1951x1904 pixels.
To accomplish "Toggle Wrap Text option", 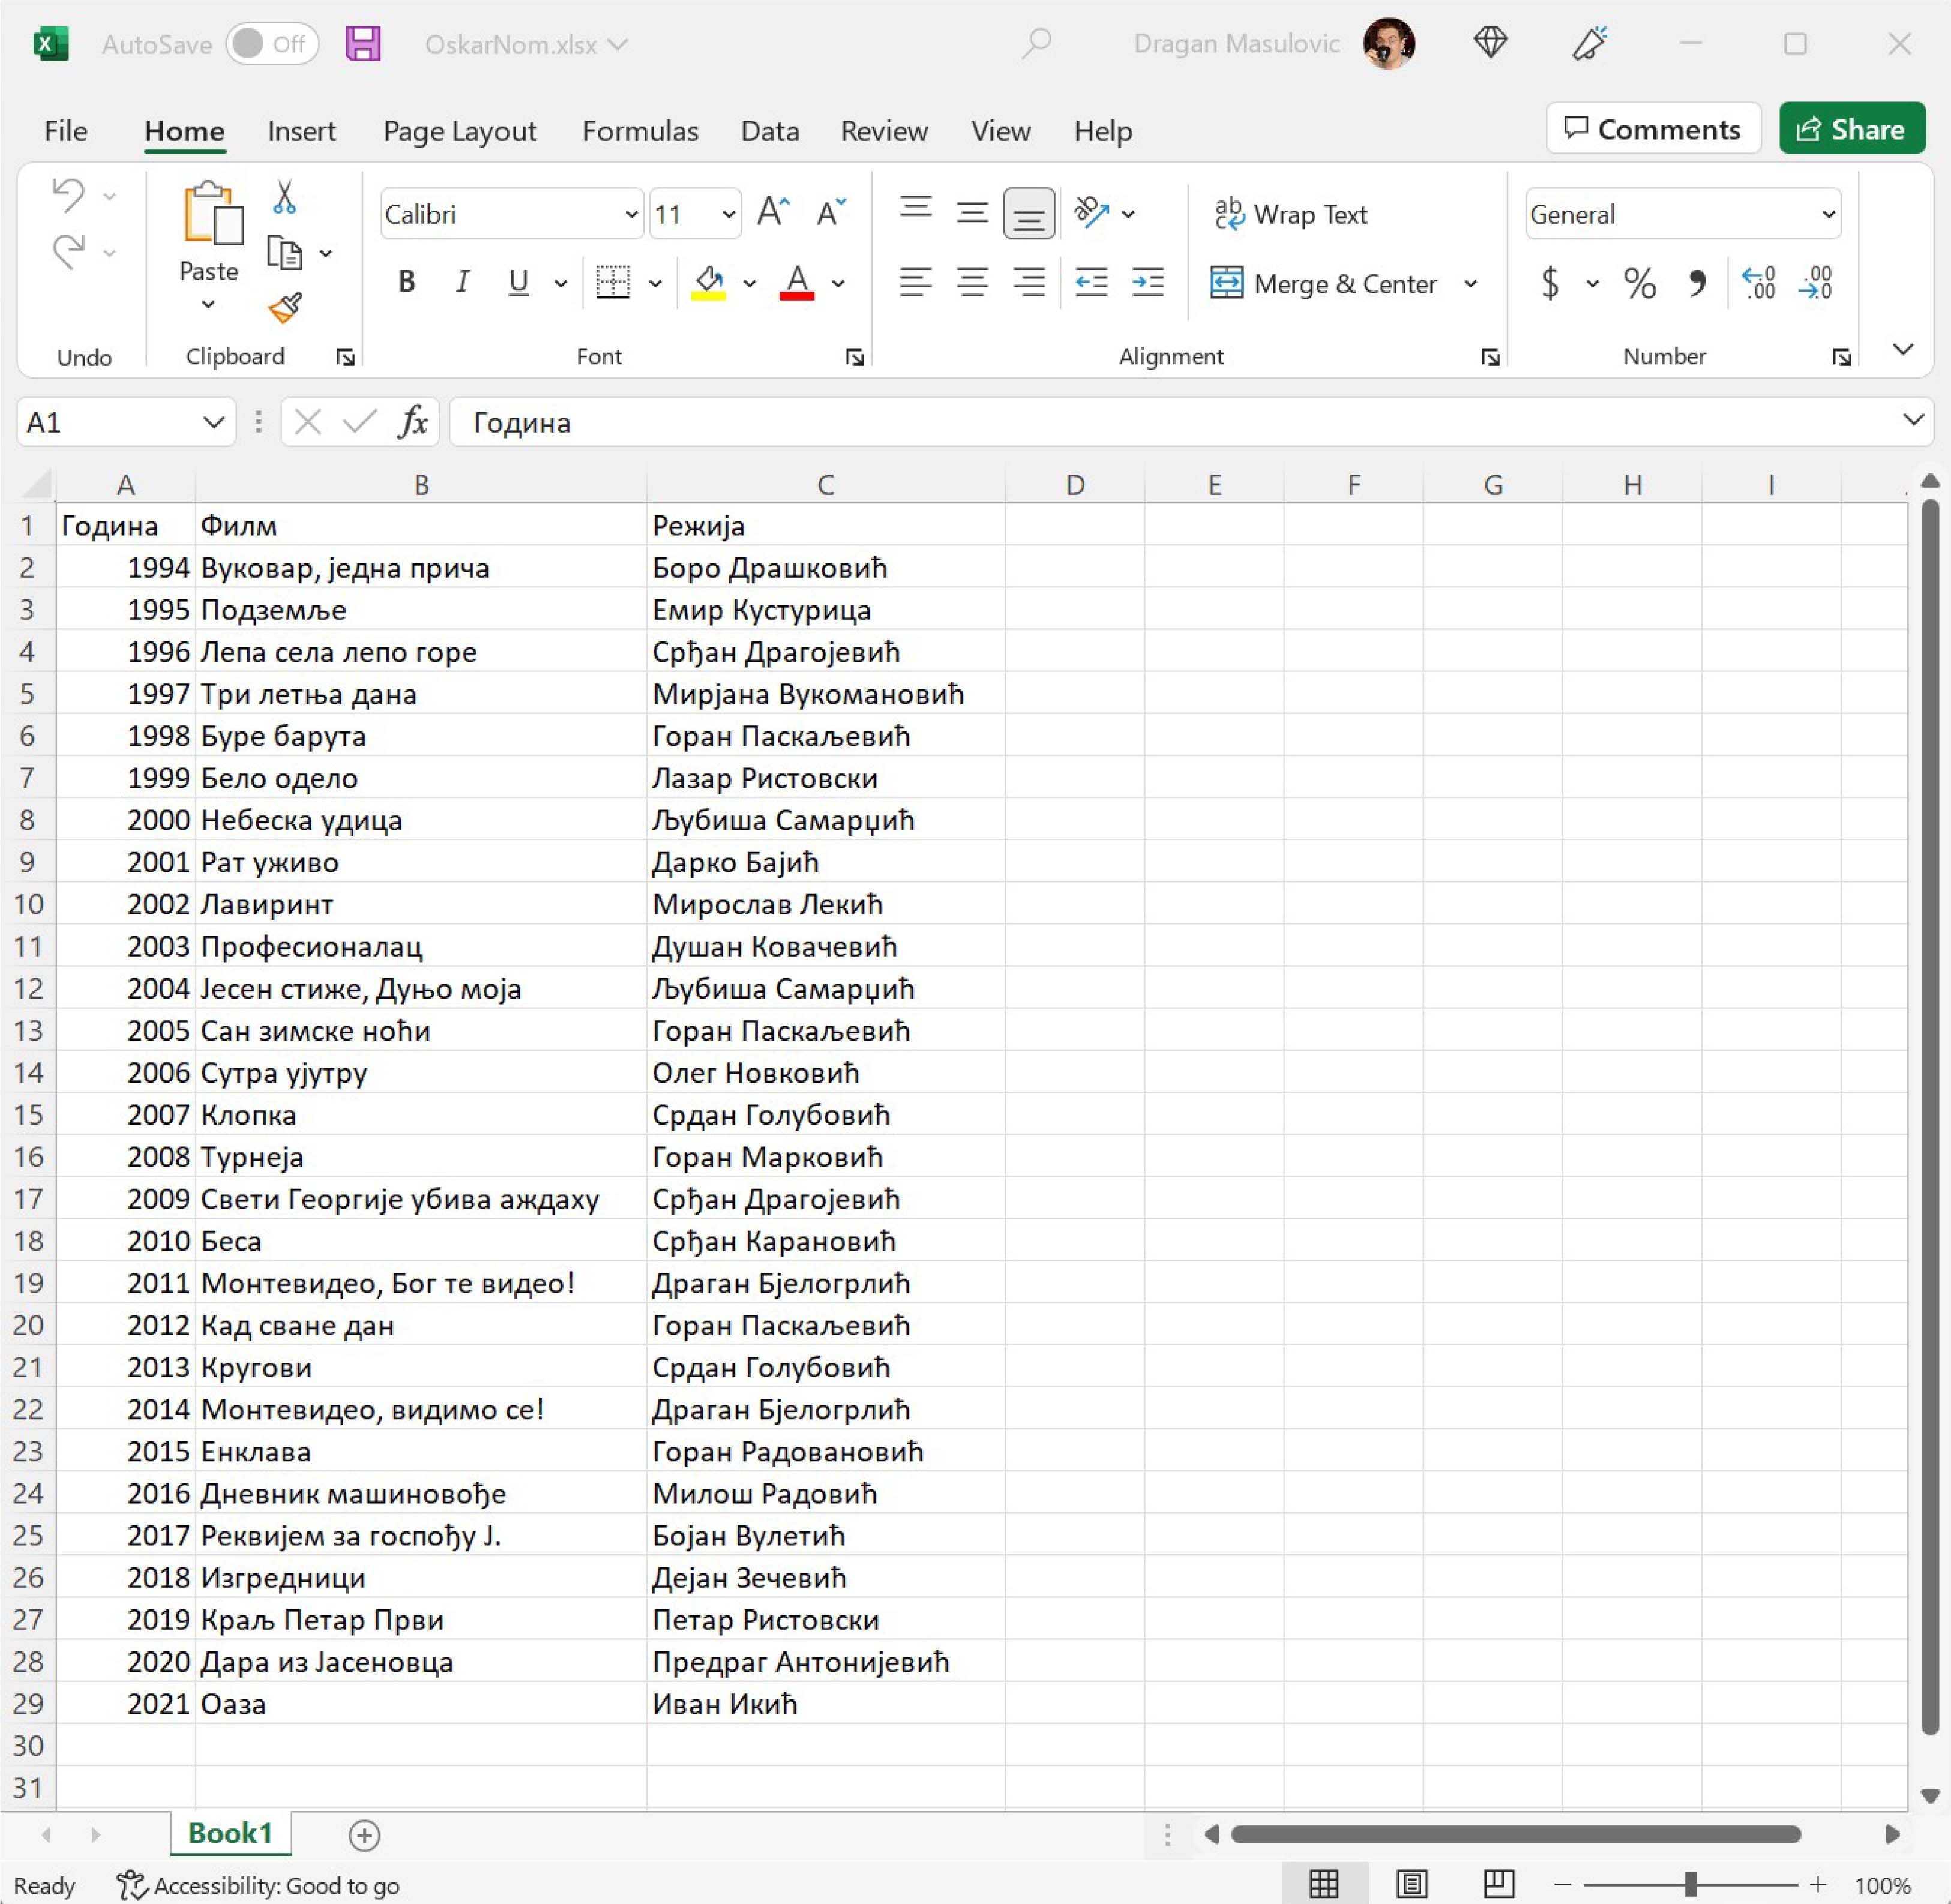I will [1290, 214].
